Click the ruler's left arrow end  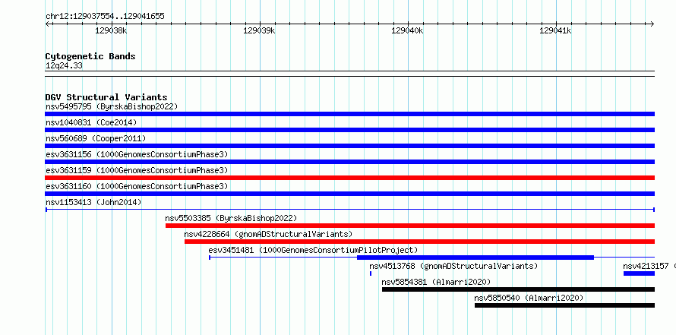coord(47,24)
